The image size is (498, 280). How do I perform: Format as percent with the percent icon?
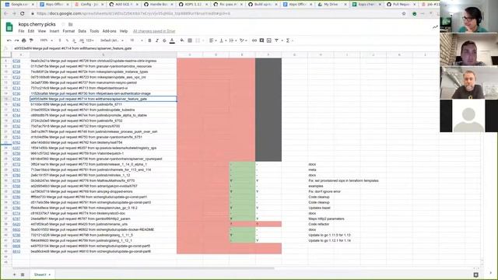coord(67,40)
